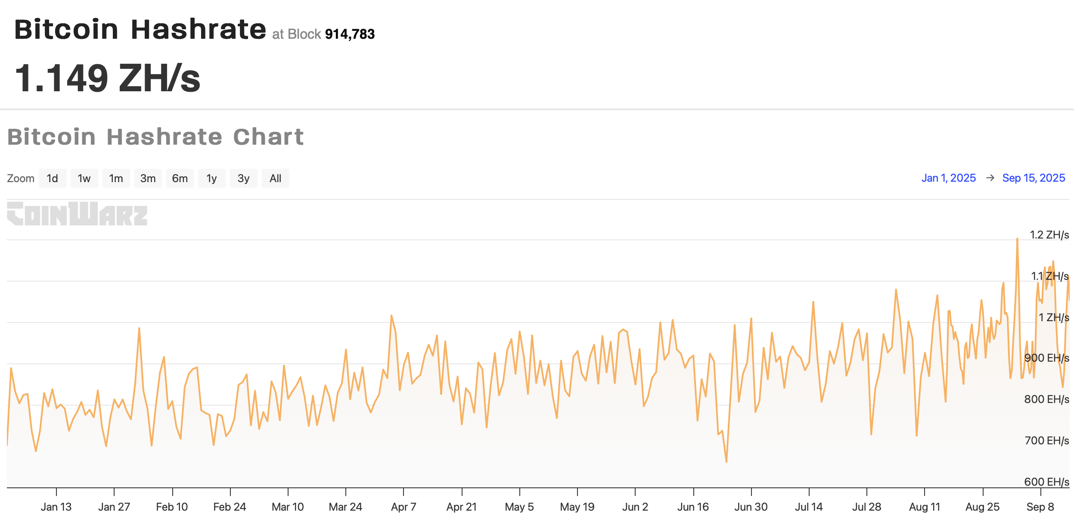The height and width of the screenshot is (527, 1074).
Task: Click the 1 ZH/s axis label
Action: pos(1054,317)
